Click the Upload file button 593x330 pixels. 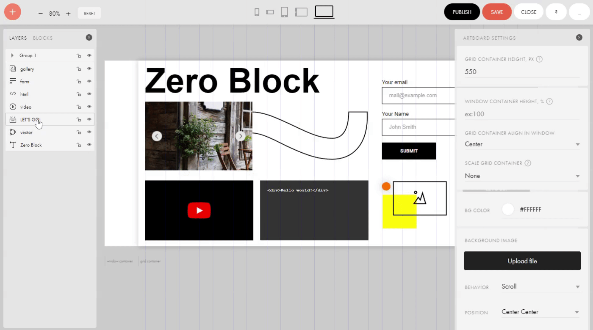pyautogui.click(x=522, y=261)
